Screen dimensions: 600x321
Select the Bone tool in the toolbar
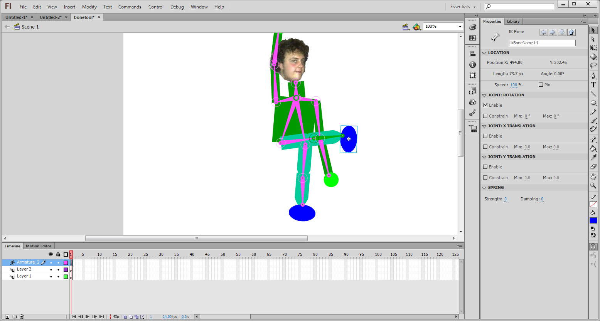tap(593, 139)
